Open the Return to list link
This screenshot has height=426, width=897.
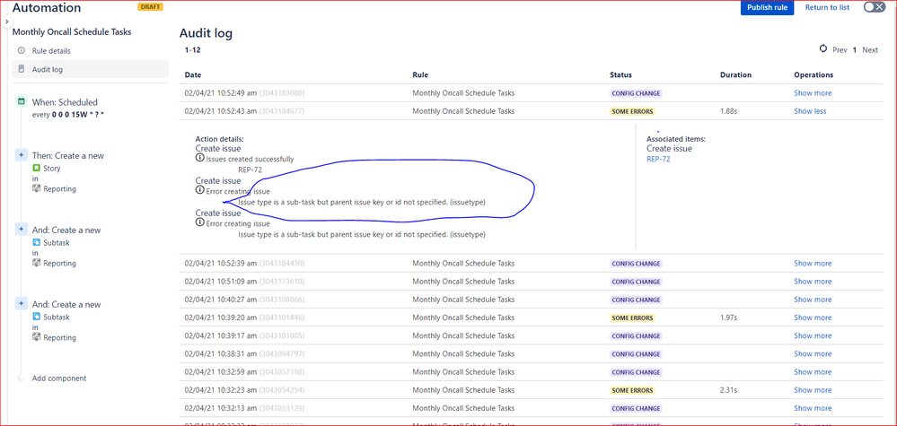827,7
